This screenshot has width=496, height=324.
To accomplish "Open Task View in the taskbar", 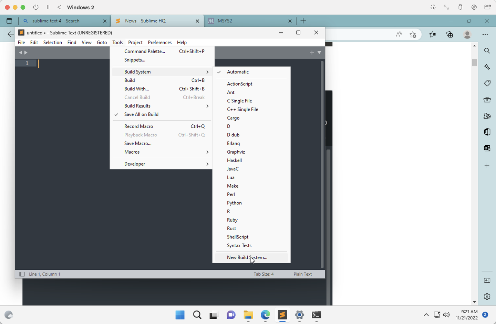I will pyautogui.click(x=214, y=315).
